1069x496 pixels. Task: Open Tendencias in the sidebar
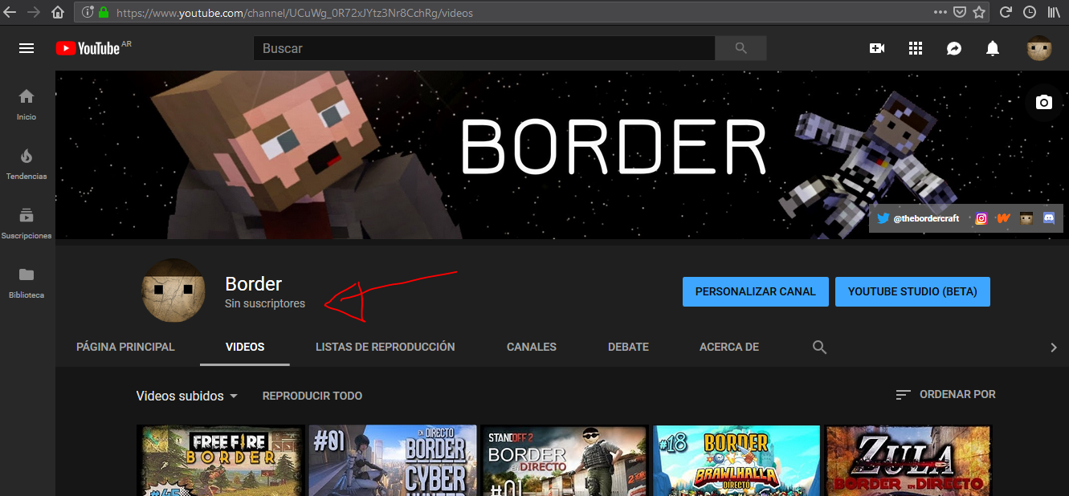pyautogui.click(x=27, y=164)
